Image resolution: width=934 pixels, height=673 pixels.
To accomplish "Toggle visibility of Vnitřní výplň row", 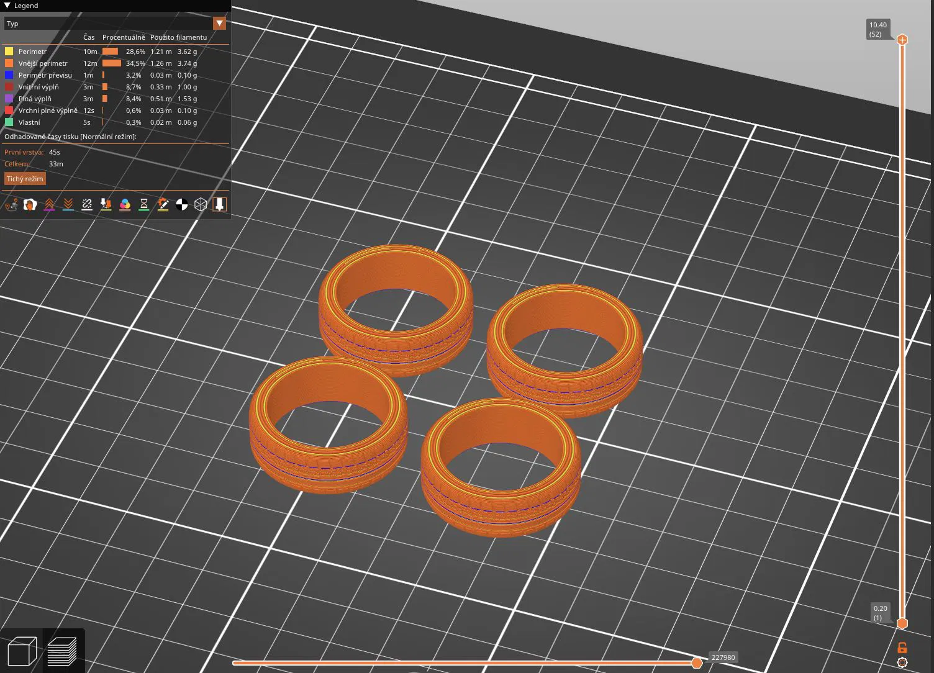I will tap(116, 87).
